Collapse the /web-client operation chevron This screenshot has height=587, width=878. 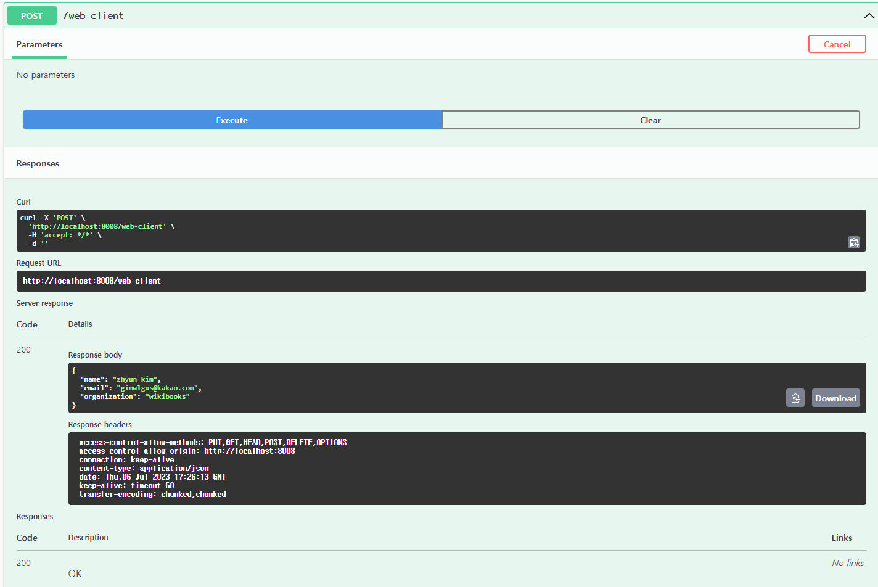[x=869, y=15]
